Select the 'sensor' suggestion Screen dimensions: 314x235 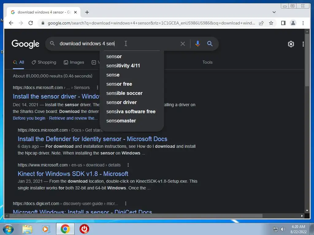click(132, 57)
